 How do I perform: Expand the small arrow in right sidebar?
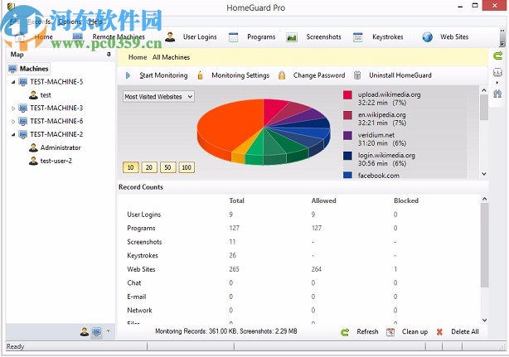click(x=497, y=82)
